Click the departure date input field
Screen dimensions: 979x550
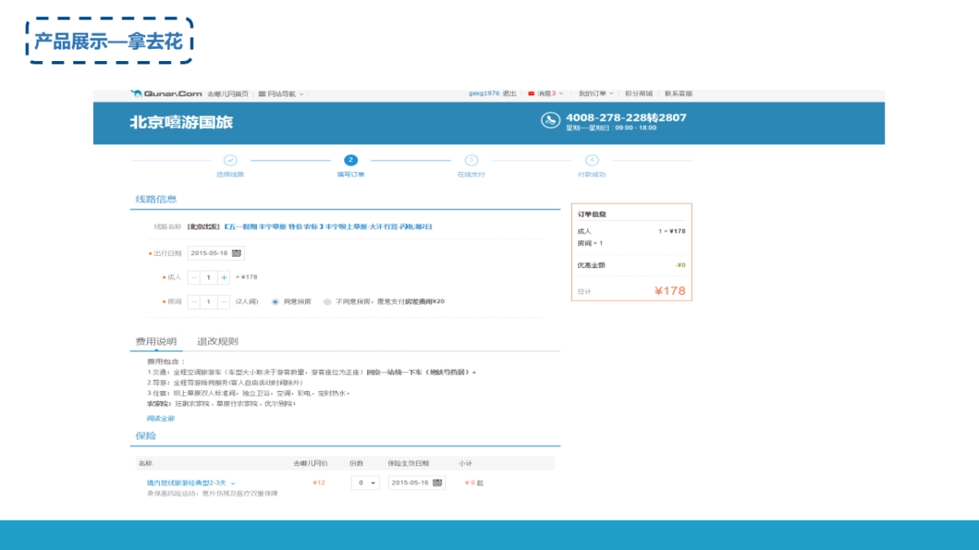210,253
